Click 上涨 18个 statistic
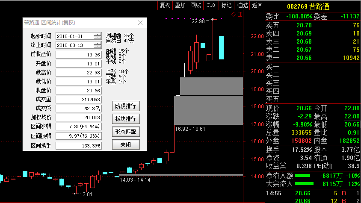Viewport: 361px width, 203px height. pos(117,71)
